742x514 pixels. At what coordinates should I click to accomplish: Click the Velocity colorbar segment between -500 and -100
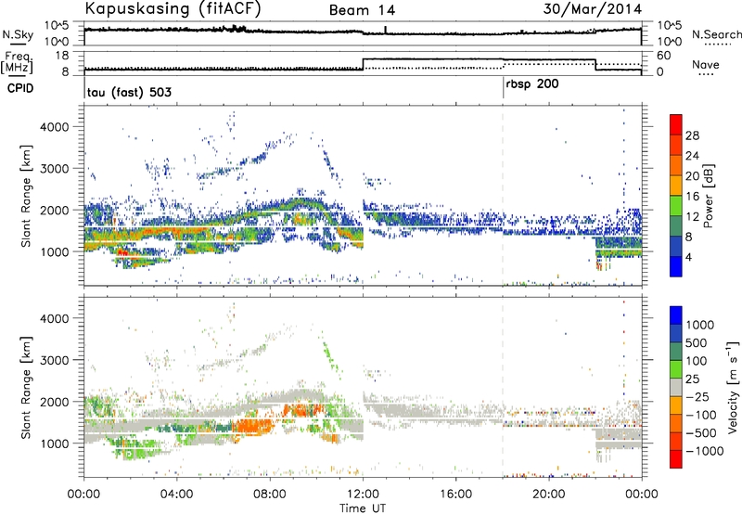[x=676, y=423]
